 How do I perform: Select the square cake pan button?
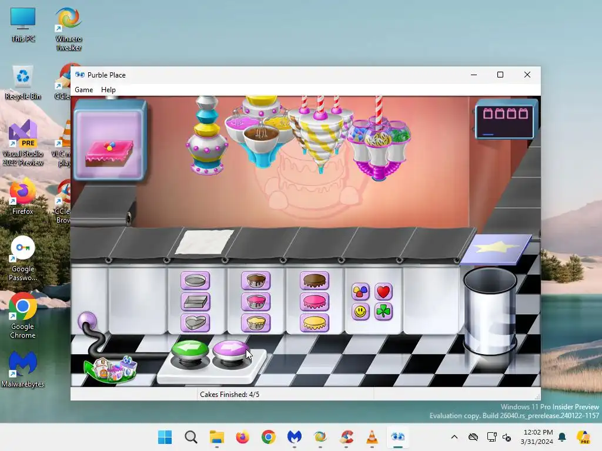click(x=195, y=302)
